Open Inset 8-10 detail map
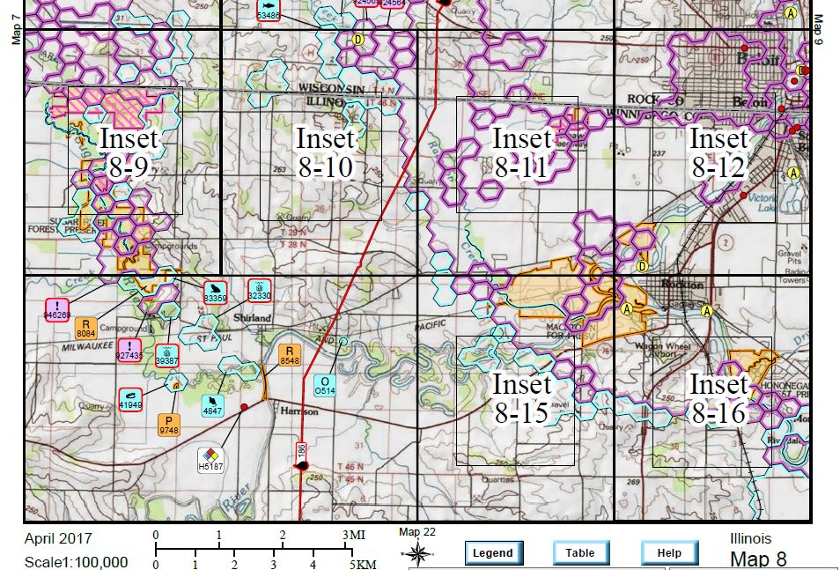The width and height of the screenshot is (840, 570). [321, 156]
